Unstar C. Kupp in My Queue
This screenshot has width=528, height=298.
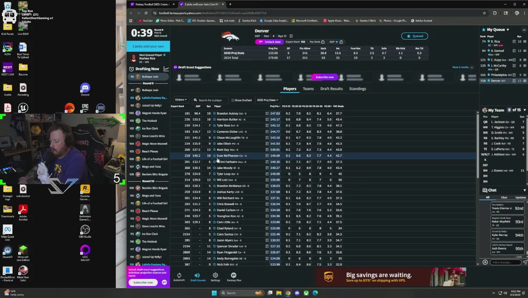[x=489, y=60]
